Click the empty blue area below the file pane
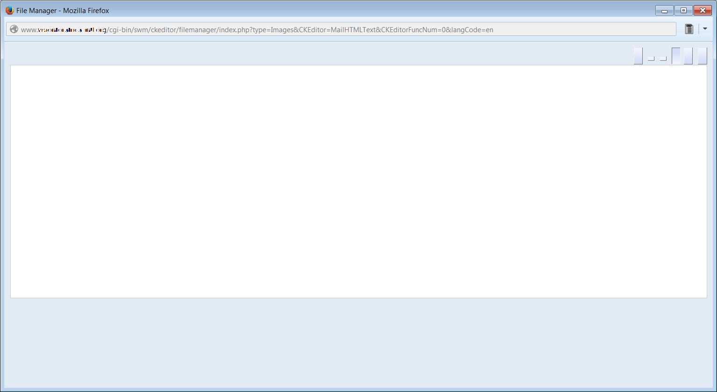This screenshot has height=392, width=717. (x=358, y=343)
